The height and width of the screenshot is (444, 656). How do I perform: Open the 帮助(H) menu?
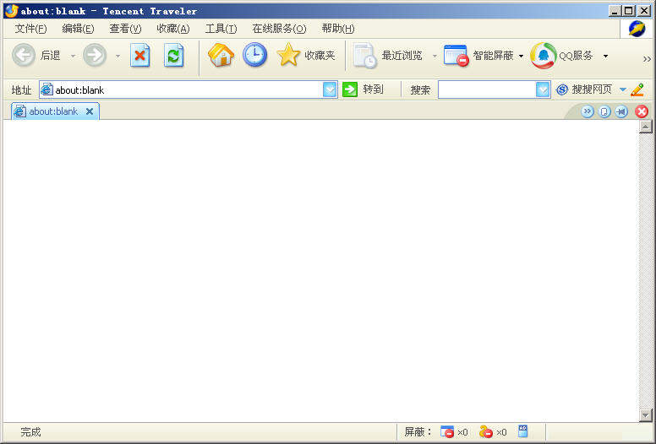[x=338, y=29]
